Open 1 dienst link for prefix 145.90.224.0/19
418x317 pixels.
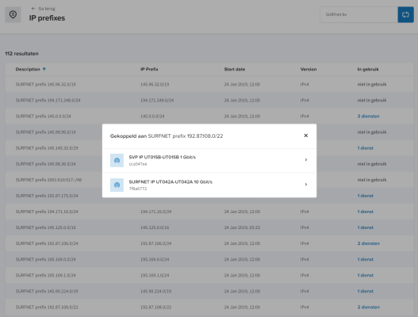tap(366, 291)
